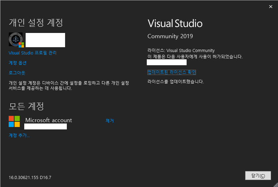Open the 계정 옵션 link
This screenshot has width=278, height=187.
(18, 63)
